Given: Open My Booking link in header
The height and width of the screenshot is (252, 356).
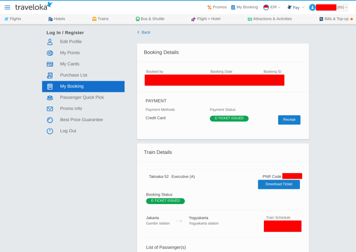Looking at the screenshot, I should pos(244,7).
